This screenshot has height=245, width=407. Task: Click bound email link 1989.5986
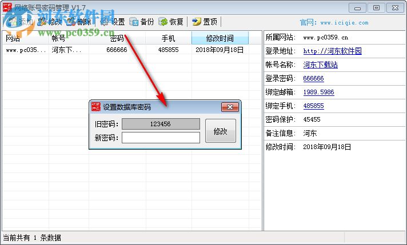pos(318,92)
